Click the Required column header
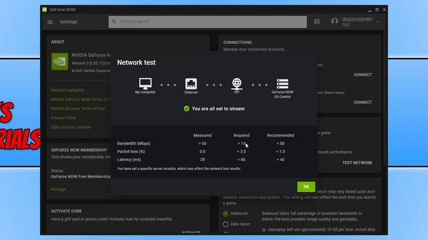 pyautogui.click(x=241, y=135)
